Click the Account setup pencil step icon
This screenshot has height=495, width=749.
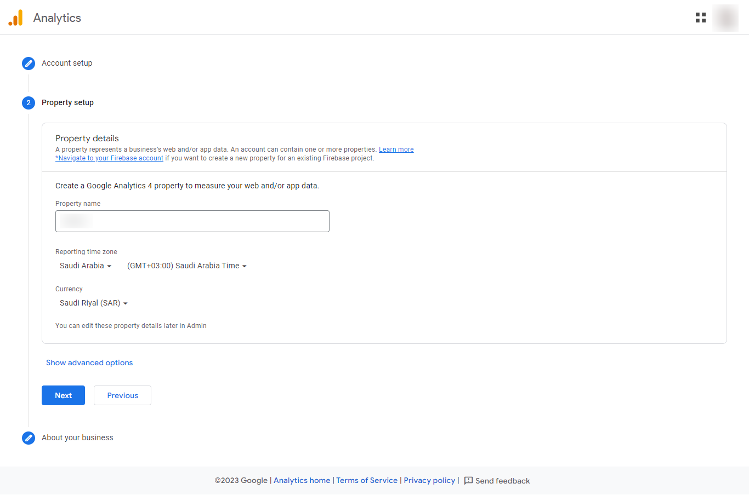click(29, 64)
